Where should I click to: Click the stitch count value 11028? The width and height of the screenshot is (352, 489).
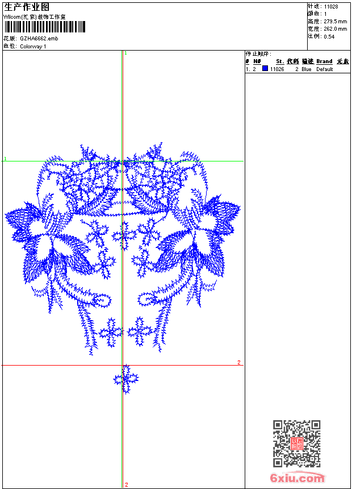pyautogui.click(x=331, y=6)
